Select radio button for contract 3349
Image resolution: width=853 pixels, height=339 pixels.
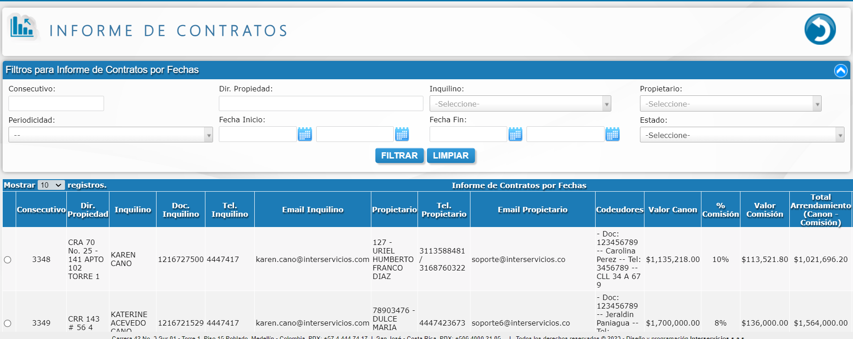click(x=8, y=323)
